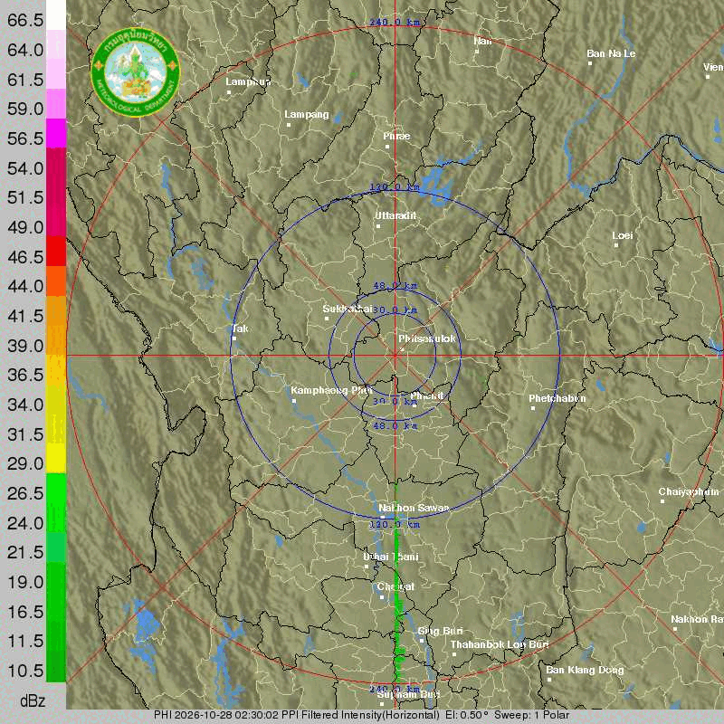The width and height of the screenshot is (724, 724).
Task: Pick the red 46.5 dBz color swatch
Action: [56, 252]
